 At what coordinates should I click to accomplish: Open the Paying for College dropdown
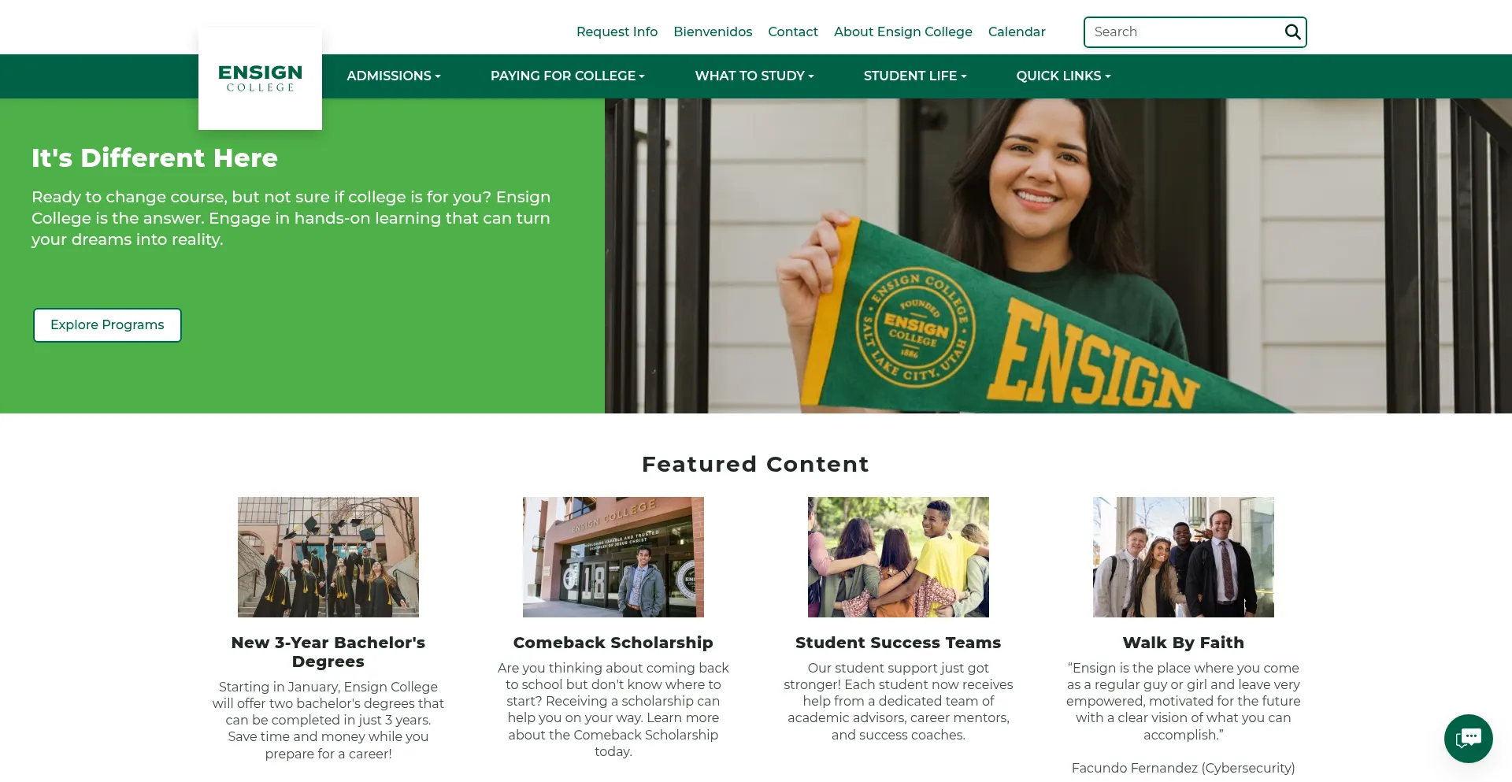pos(568,76)
